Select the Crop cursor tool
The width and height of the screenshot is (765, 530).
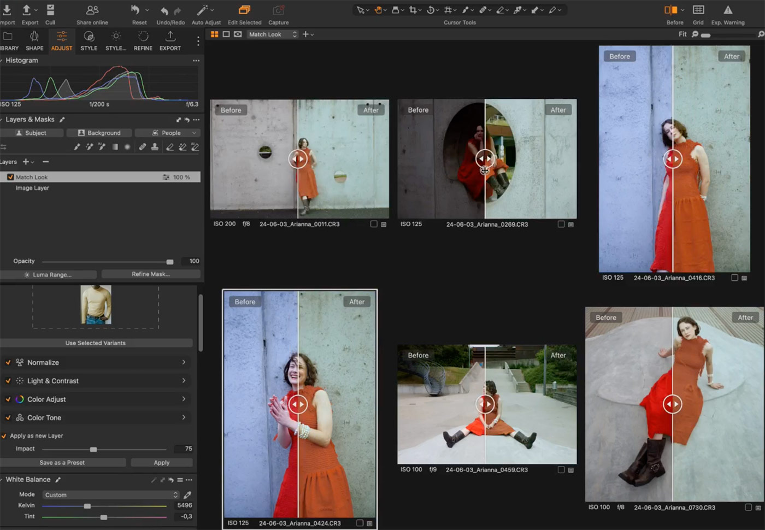(413, 10)
